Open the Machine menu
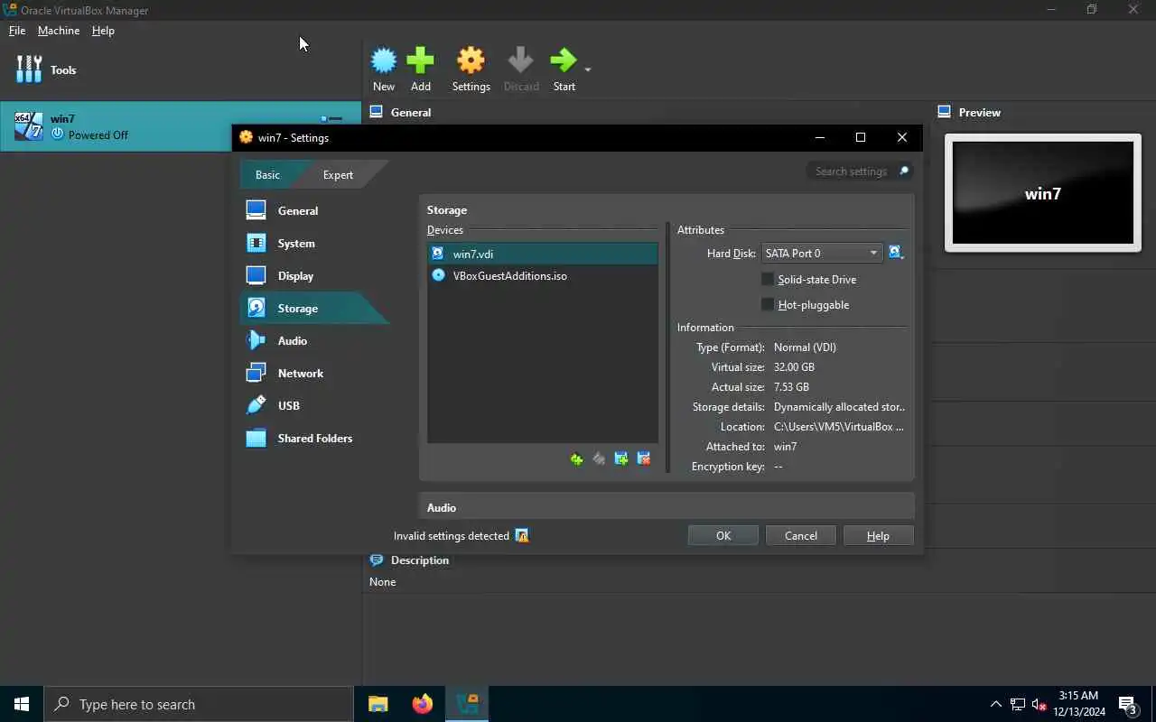The height and width of the screenshot is (722, 1156). click(59, 30)
